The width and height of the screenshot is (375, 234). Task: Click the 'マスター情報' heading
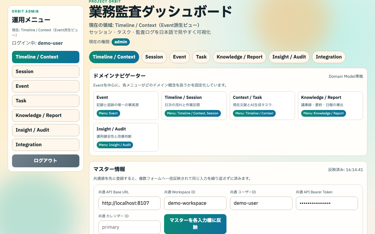pyautogui.click(x=109, y=169)
